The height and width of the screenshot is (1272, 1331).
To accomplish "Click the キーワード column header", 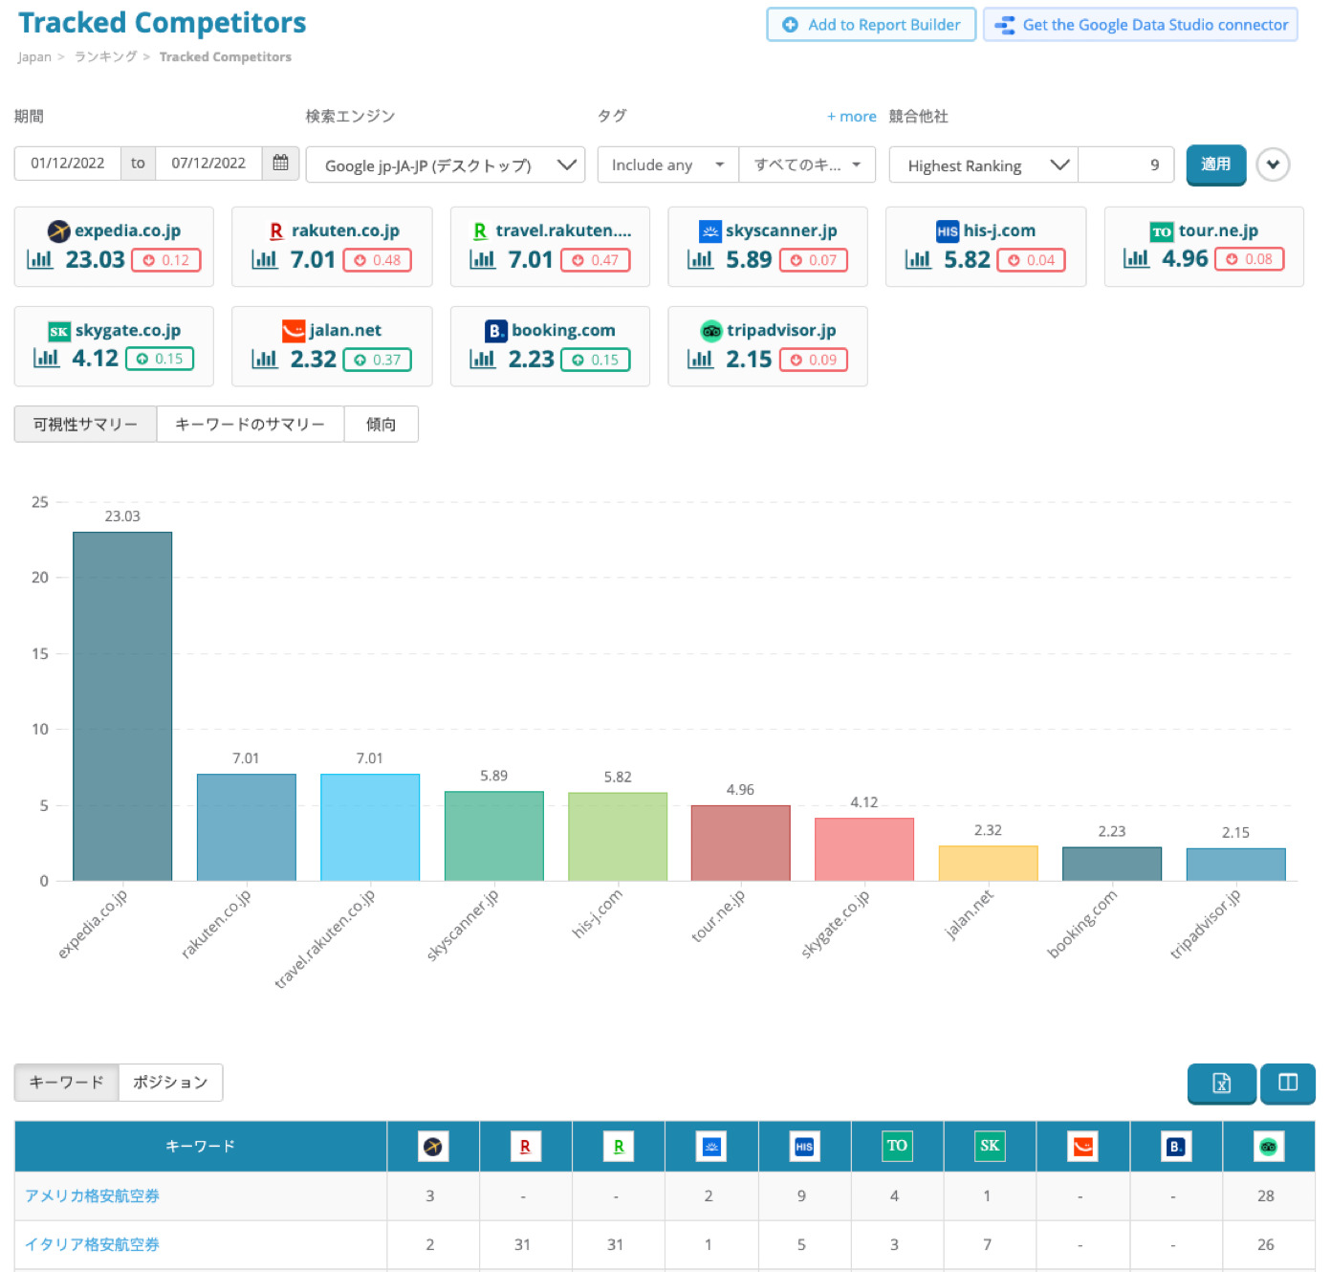I will pyautogui.click(x=201, y=1146).
